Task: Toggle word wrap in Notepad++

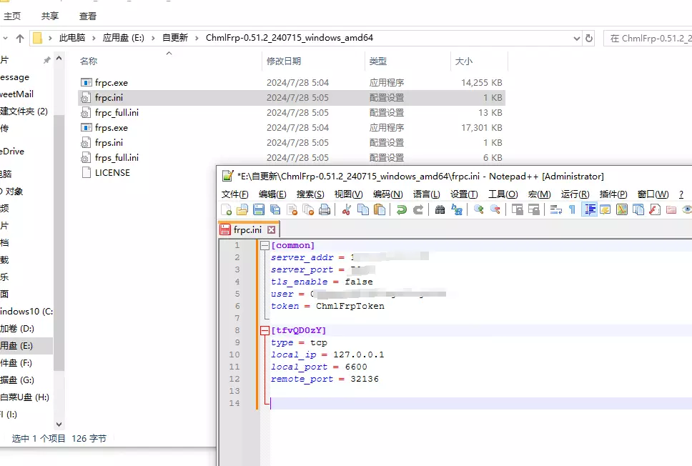Action: coord(555,209)
